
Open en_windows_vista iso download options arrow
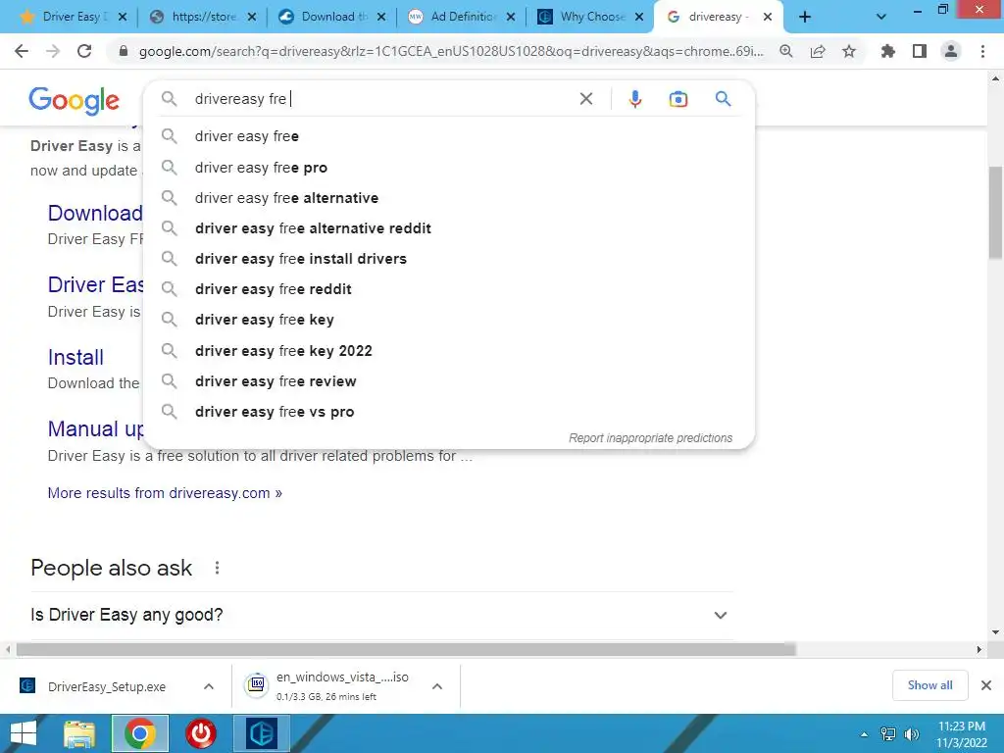click(x=437, y=686)
